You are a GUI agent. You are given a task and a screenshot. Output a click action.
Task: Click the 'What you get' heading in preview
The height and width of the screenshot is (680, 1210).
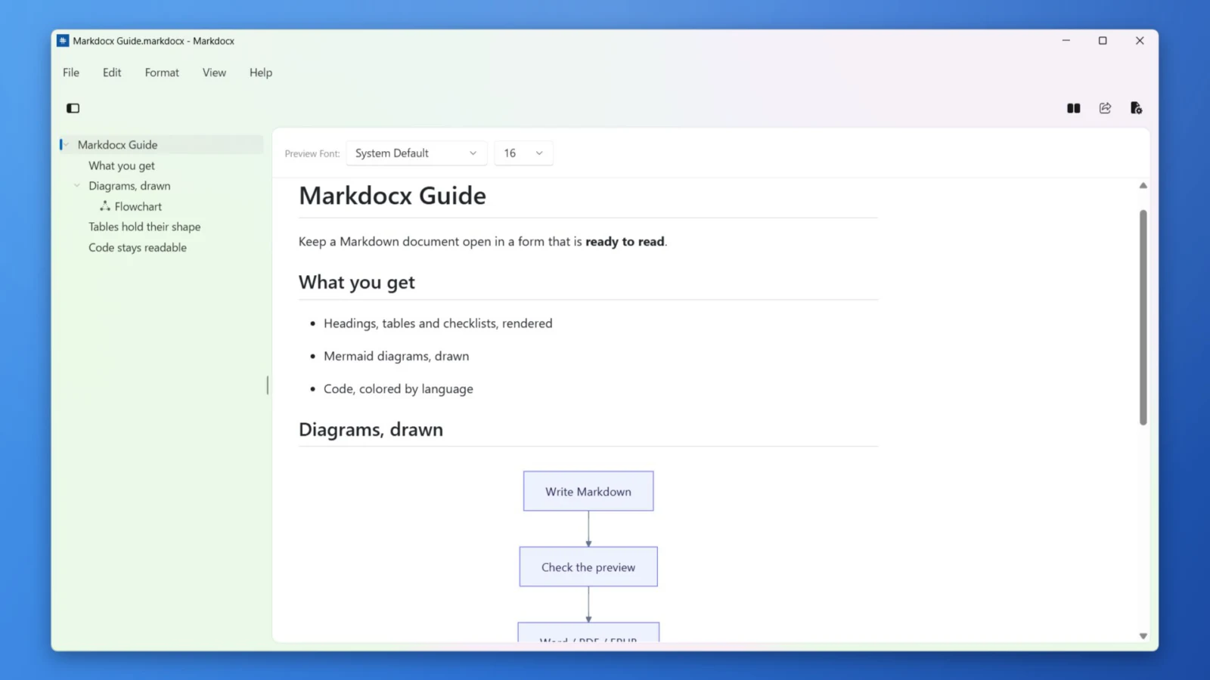pyautogui.click(x=357, y=283)
